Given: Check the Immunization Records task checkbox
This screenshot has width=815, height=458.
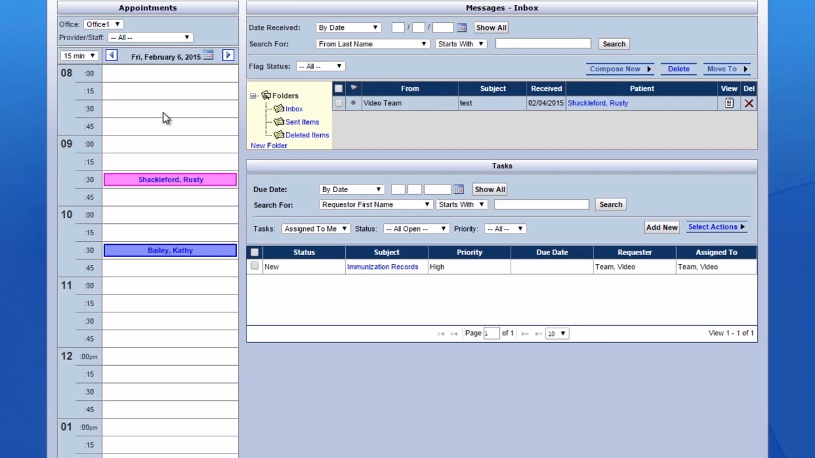Looking at the screenshot, I should point(255,266).
